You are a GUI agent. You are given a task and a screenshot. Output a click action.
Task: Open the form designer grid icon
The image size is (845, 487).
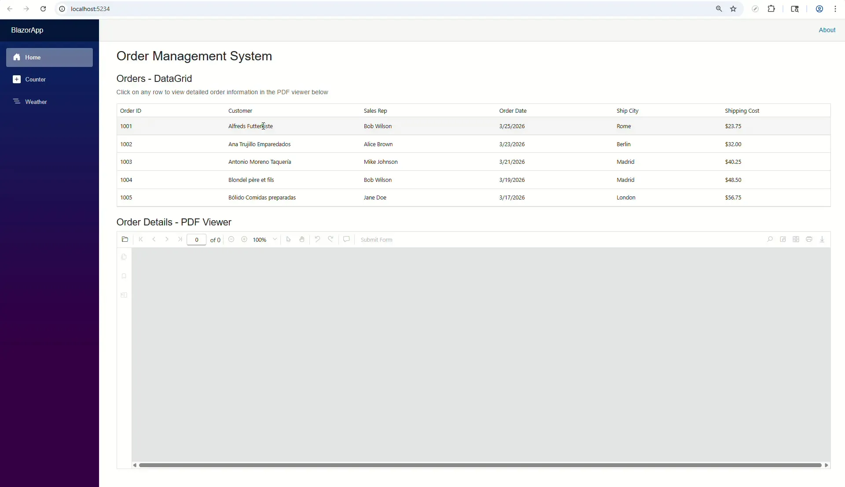click(x=796, y=240)
